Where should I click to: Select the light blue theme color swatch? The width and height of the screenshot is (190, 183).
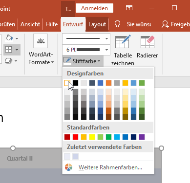tap(133, 83)
